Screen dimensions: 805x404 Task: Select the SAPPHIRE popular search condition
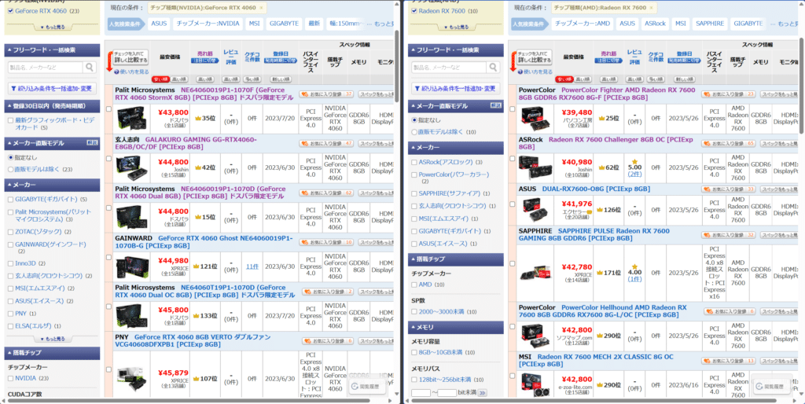[x=710, y=24]
